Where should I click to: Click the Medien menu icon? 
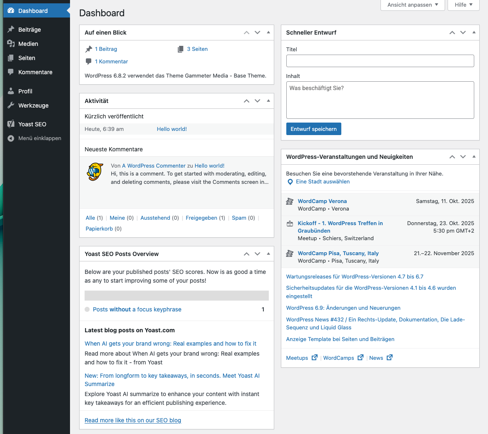point(11,44)
